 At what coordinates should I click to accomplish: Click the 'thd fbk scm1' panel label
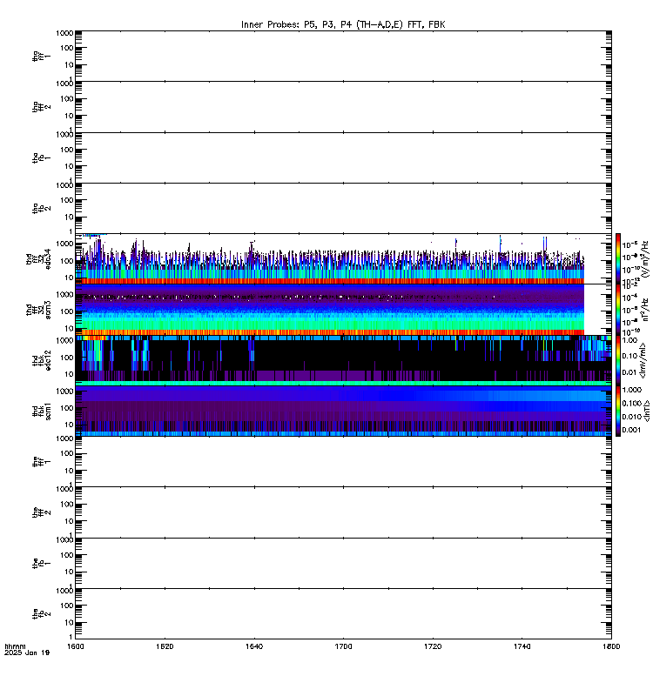[41, 411]
